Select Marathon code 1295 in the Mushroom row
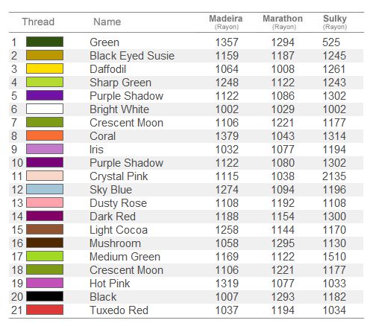Screen dimensions: 373x326 (283, 243)
